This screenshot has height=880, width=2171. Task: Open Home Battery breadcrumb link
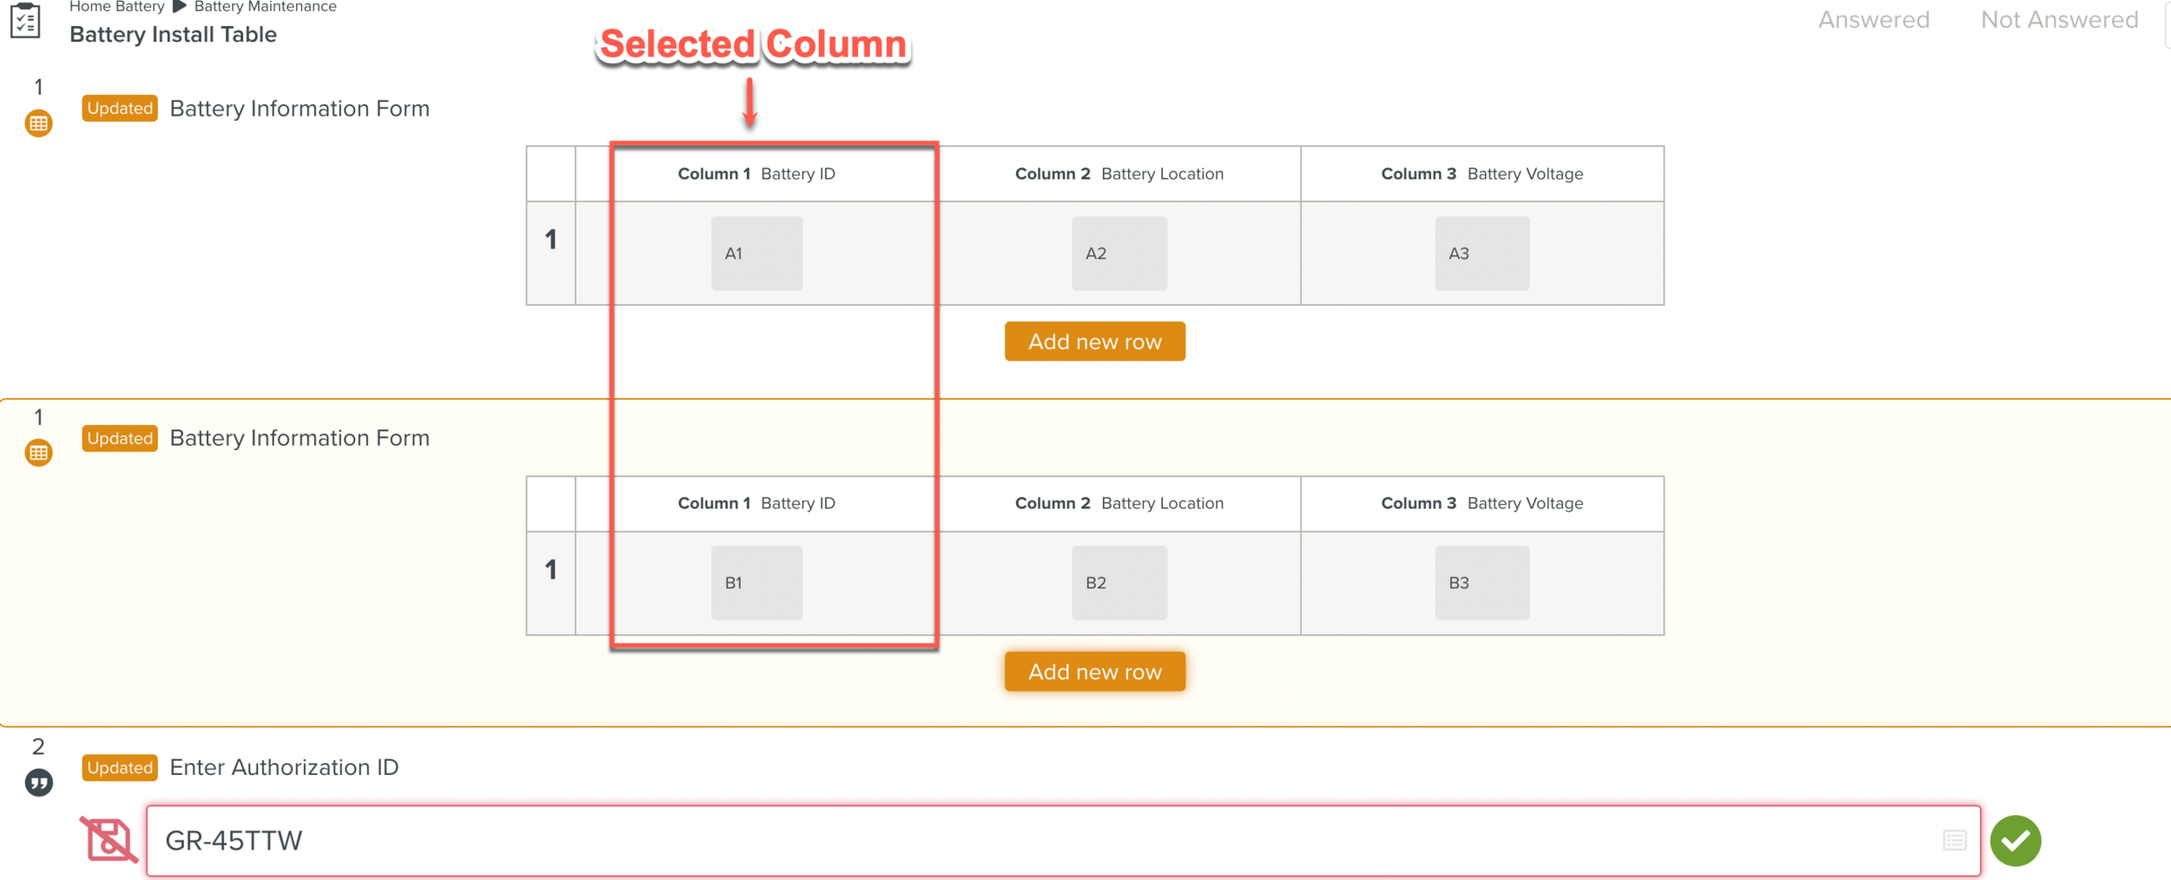tap(116, 7)
